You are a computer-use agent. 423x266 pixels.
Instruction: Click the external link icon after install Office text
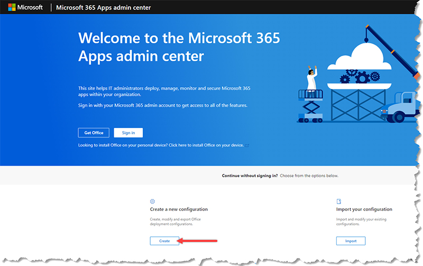point(247,145)
